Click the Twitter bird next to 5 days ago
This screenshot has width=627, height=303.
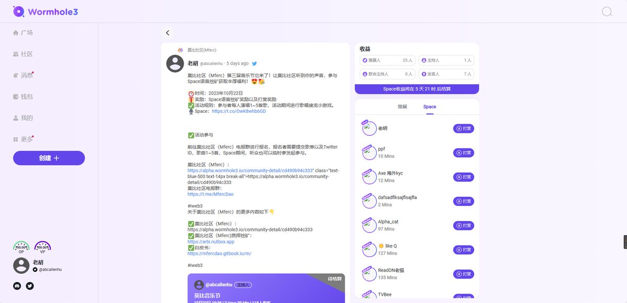coord(254,63)
